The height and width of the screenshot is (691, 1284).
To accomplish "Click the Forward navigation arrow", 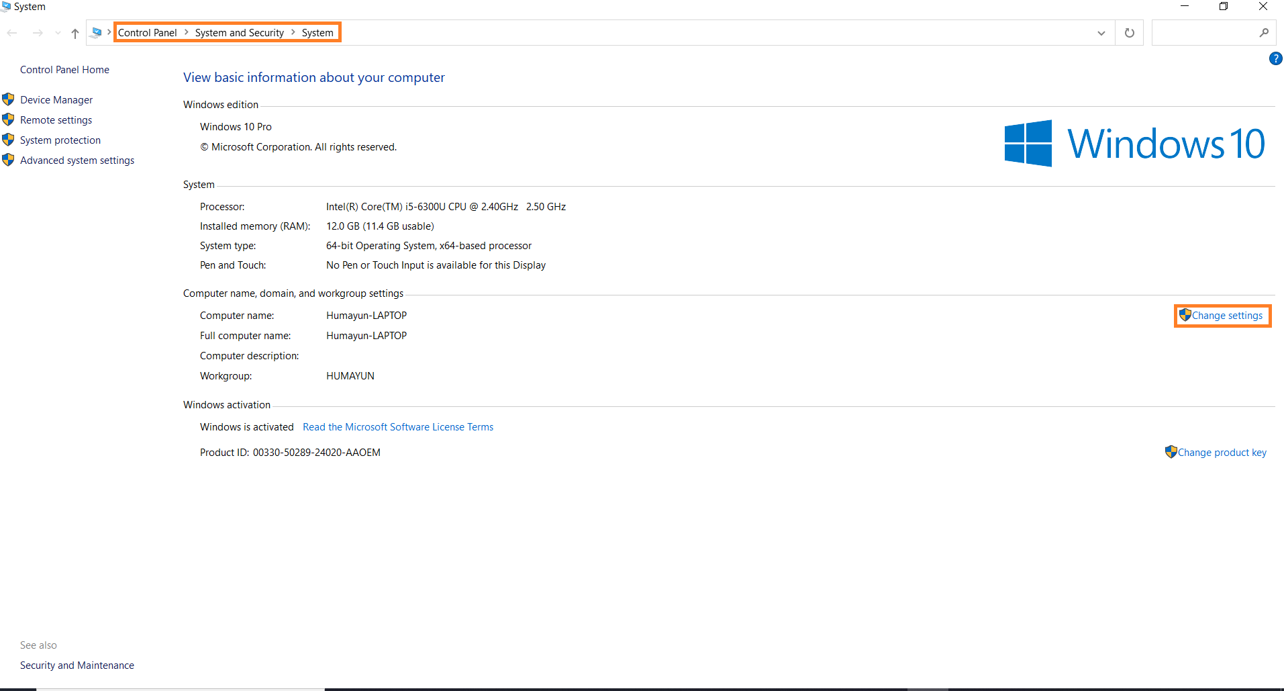I will pos(38,33).
